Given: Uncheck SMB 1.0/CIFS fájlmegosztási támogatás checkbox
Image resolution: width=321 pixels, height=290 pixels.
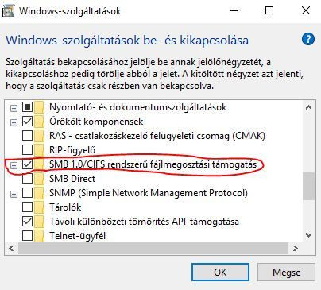Looking at the screenshot, I should coord(27,164).
